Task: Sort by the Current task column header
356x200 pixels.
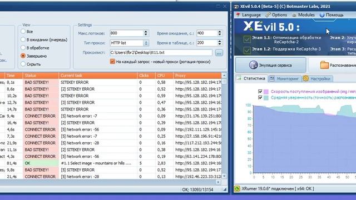Action: 98,76
